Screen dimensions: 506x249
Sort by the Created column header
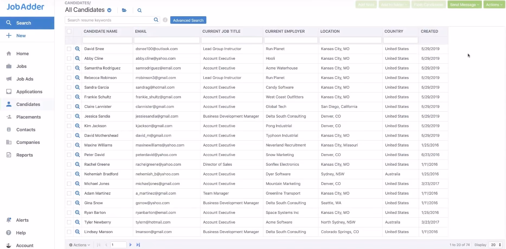point(429,31)
